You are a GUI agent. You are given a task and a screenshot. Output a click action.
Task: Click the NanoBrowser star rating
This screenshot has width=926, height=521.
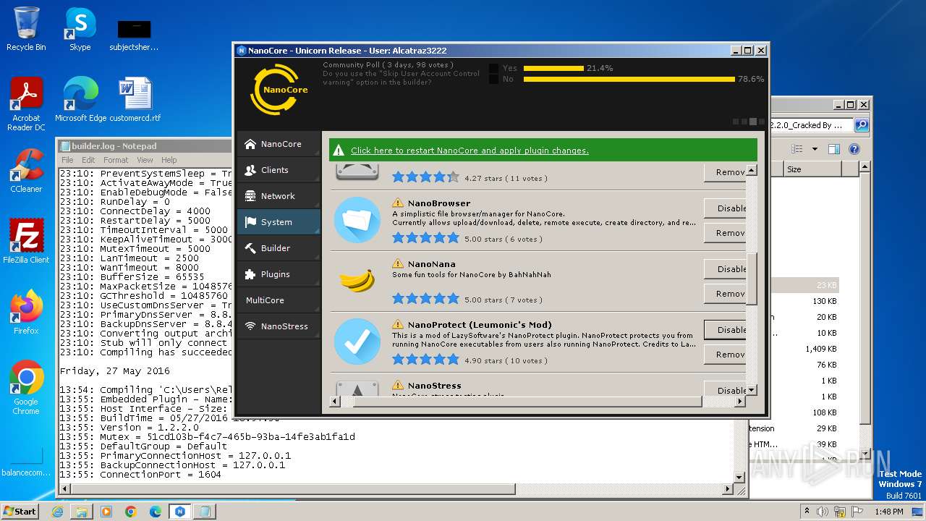click(x=425, y=238)
